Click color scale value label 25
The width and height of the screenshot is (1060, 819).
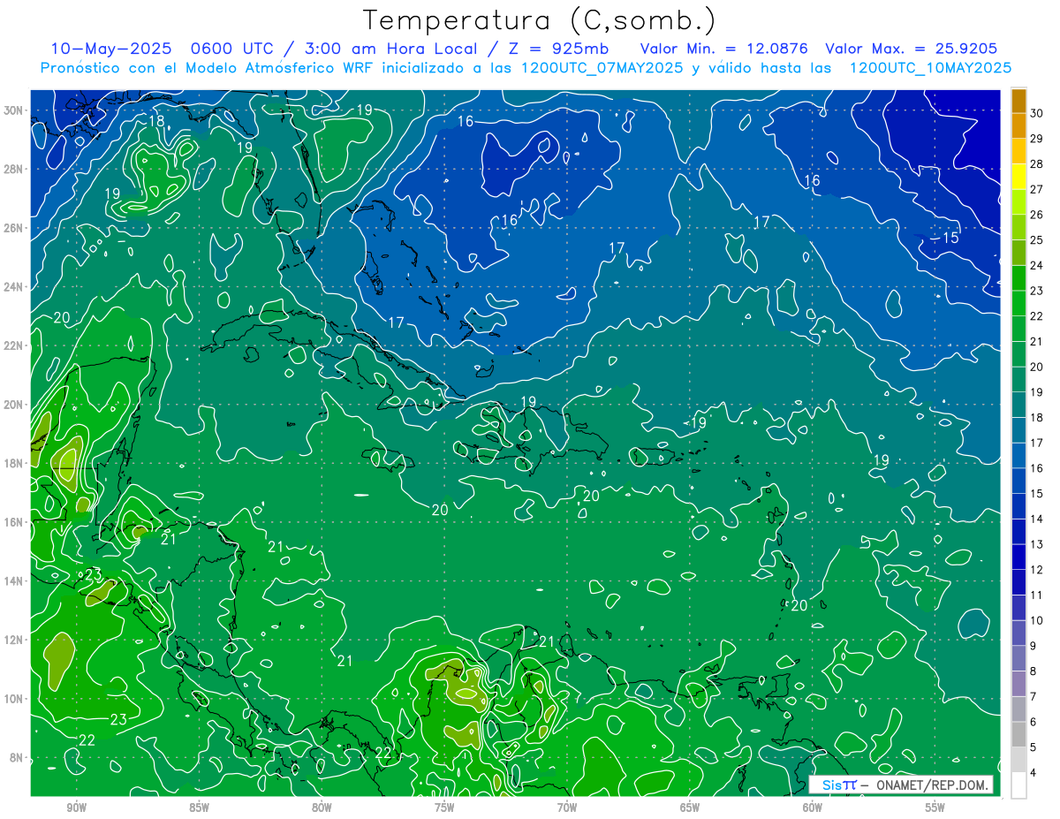tap(1036, 240)
